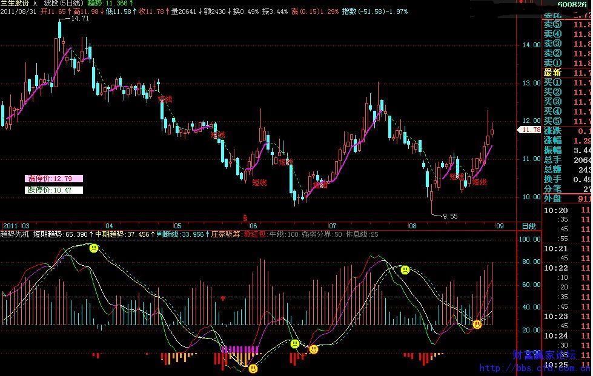Click the orange smiley at the rightmost indicator trough
Screen dimensions: 593x376
click(x=477, y=325)
